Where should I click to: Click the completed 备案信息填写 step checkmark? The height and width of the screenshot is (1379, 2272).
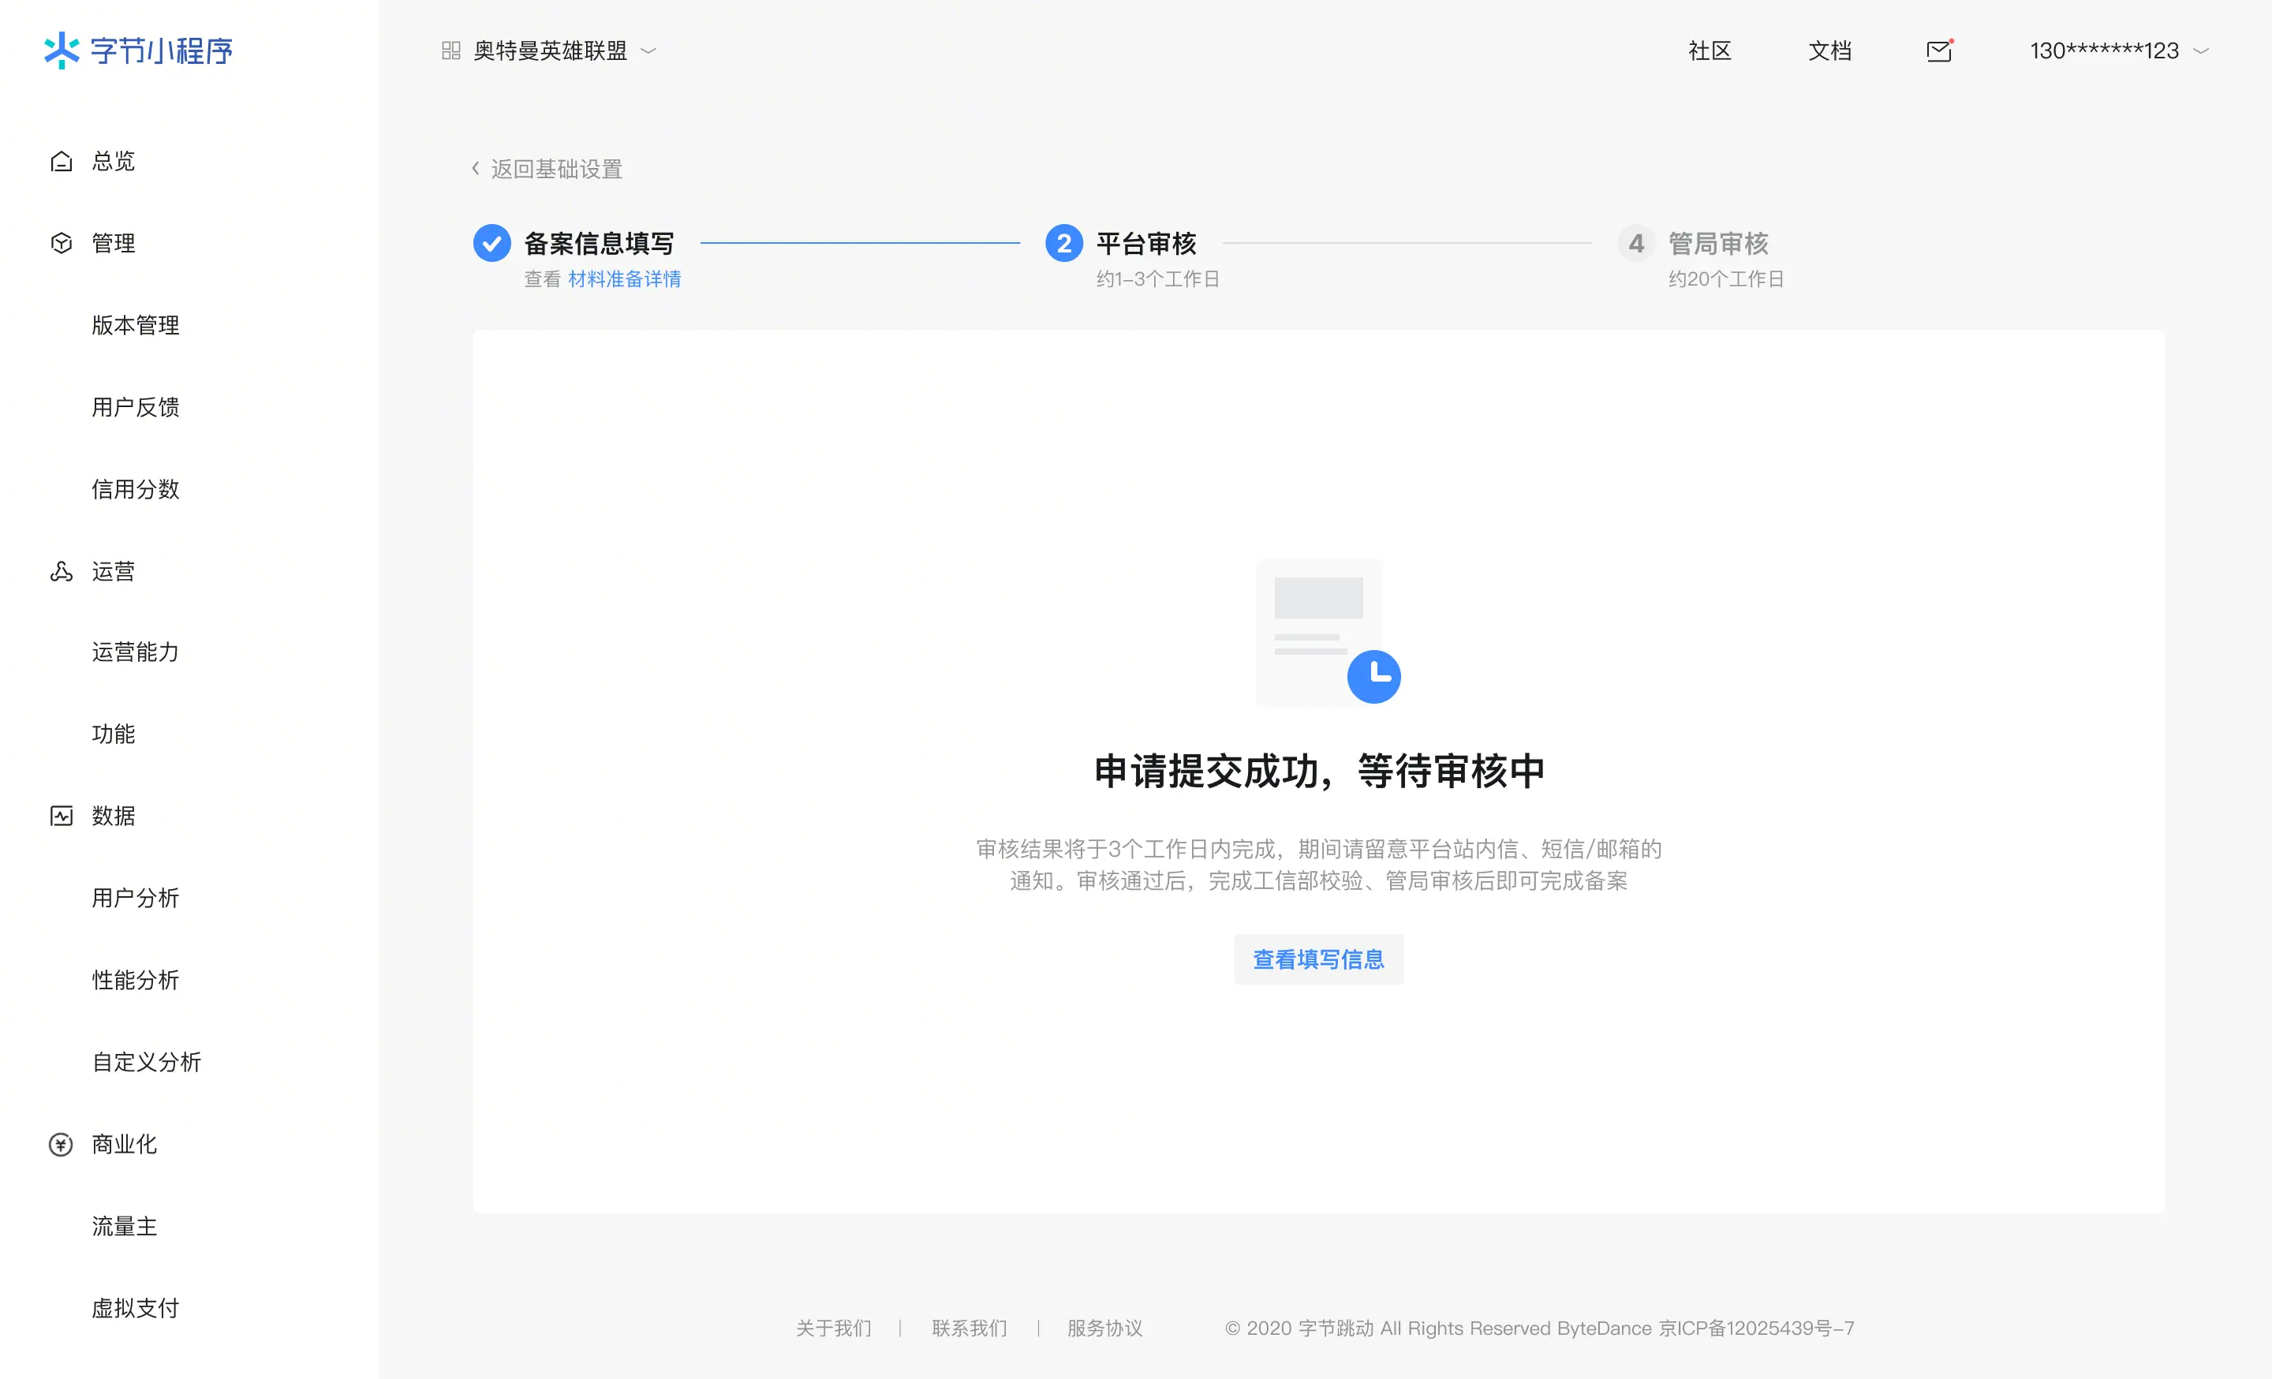point(491,243)
